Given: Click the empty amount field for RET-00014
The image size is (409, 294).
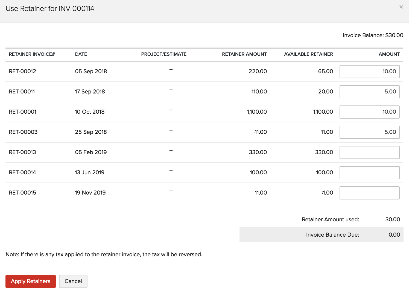Looking at the screenshot, I should 369,172.
